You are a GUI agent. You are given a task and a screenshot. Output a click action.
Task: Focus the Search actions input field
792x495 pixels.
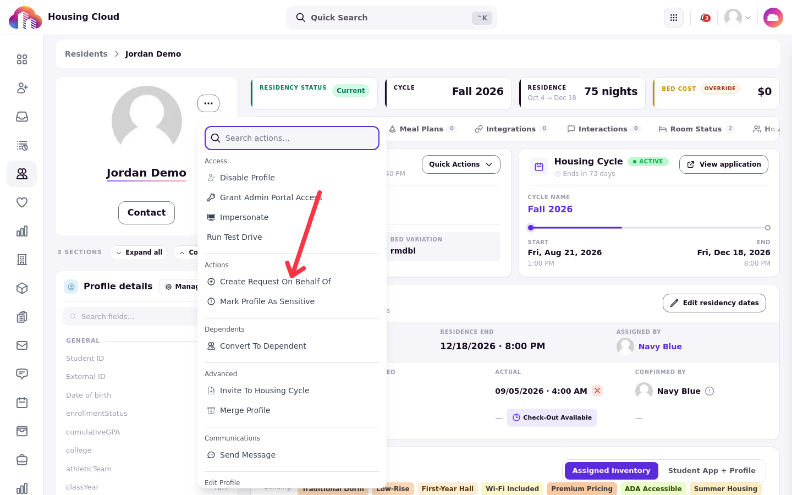pos(292,138)
